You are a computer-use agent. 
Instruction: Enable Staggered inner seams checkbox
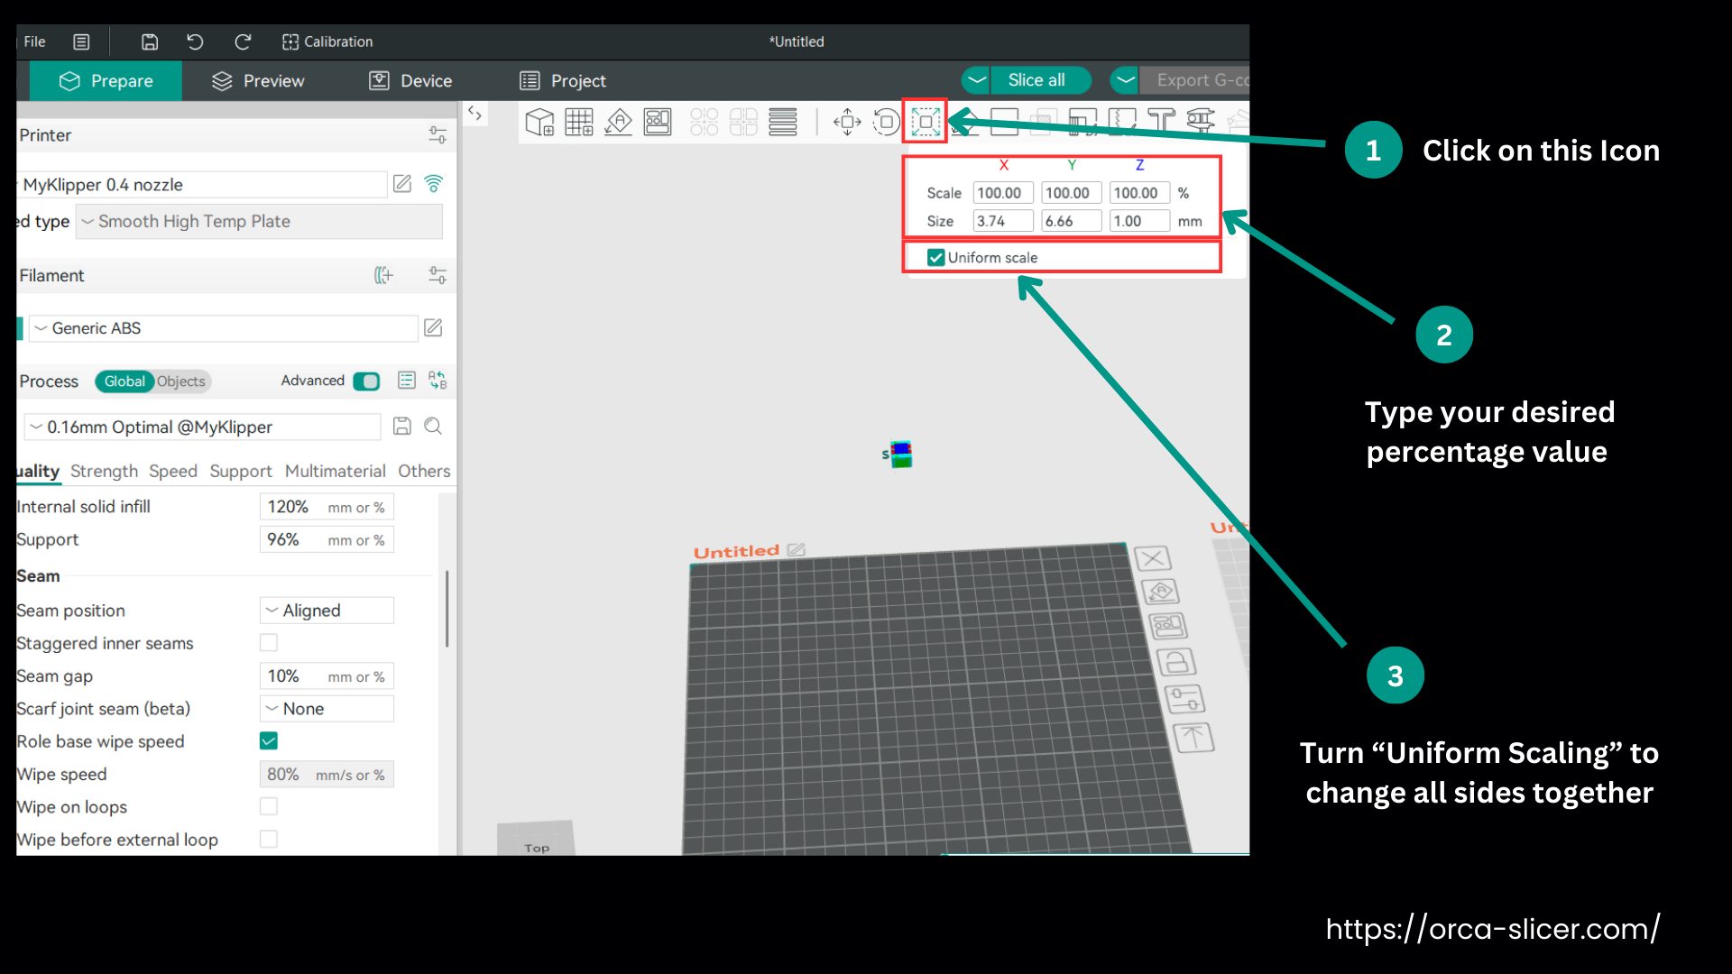pos(269,643)
